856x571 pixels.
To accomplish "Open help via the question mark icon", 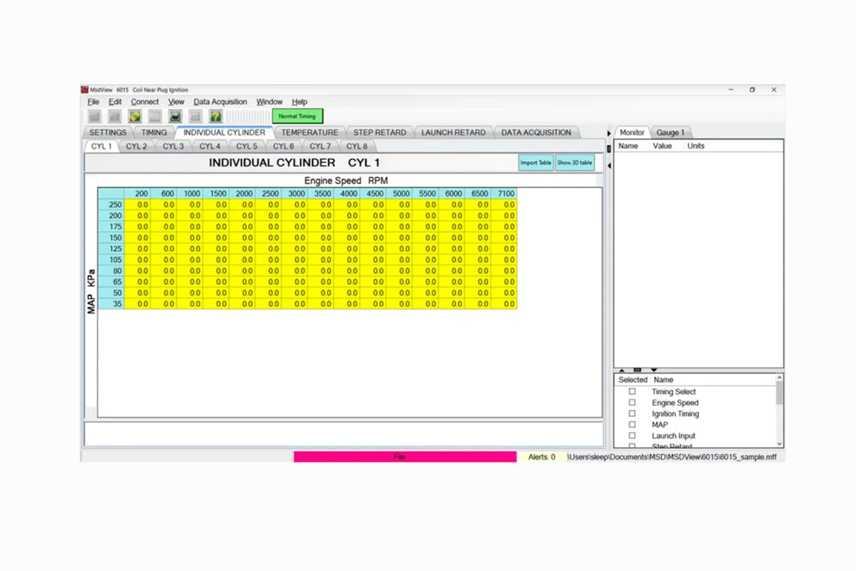I will tap(215, 116).
